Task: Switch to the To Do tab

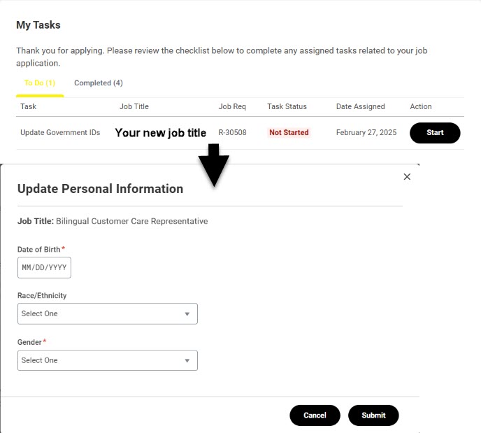Action: [x=40, y=83]
